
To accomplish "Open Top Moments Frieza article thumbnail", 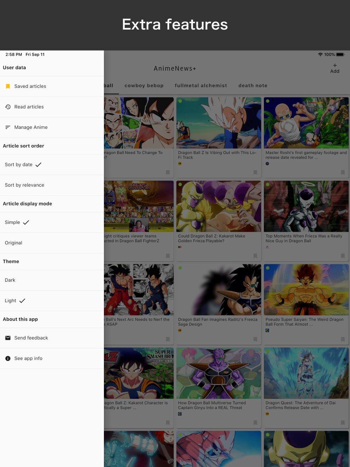I will click(306, 206).
